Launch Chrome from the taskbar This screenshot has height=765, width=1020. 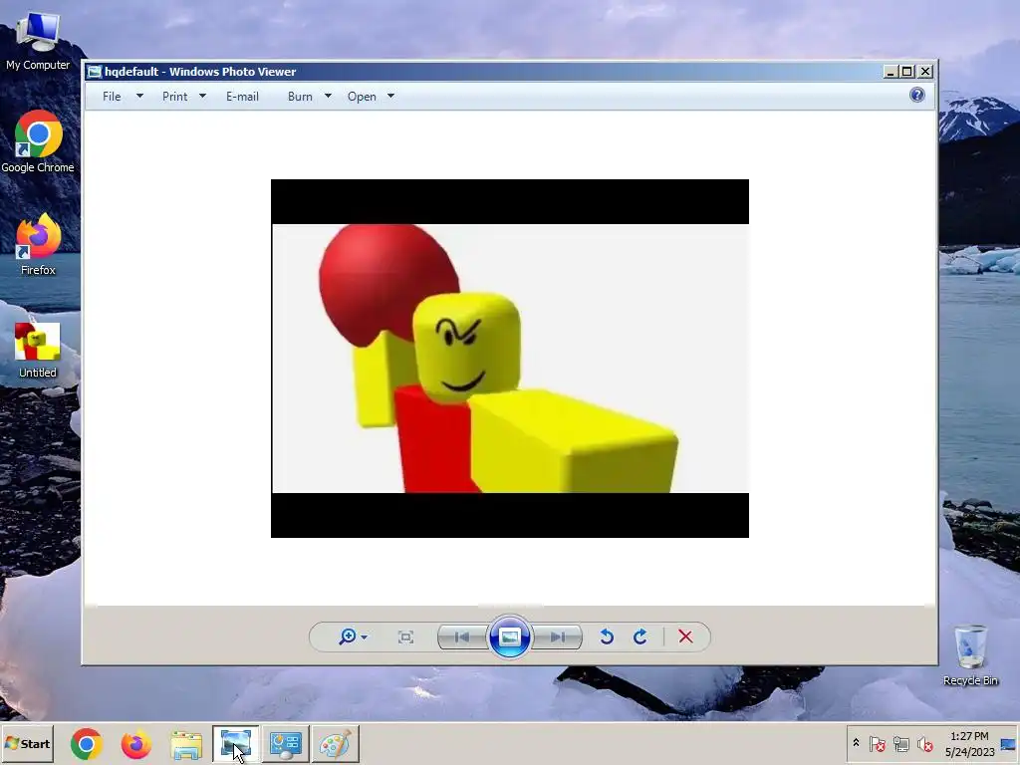(x=87, y=744)
